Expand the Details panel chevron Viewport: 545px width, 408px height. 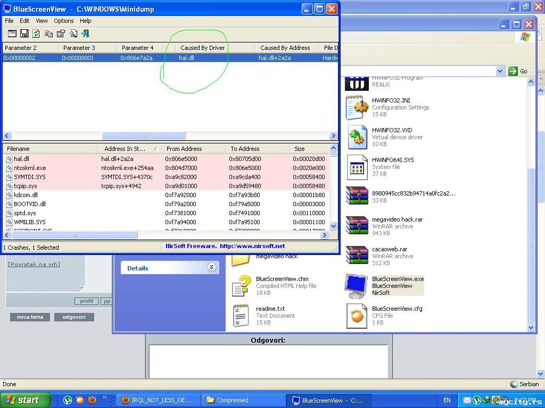[211, 267]
